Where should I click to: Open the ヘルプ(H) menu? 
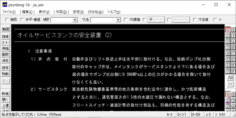click(114, 12)
